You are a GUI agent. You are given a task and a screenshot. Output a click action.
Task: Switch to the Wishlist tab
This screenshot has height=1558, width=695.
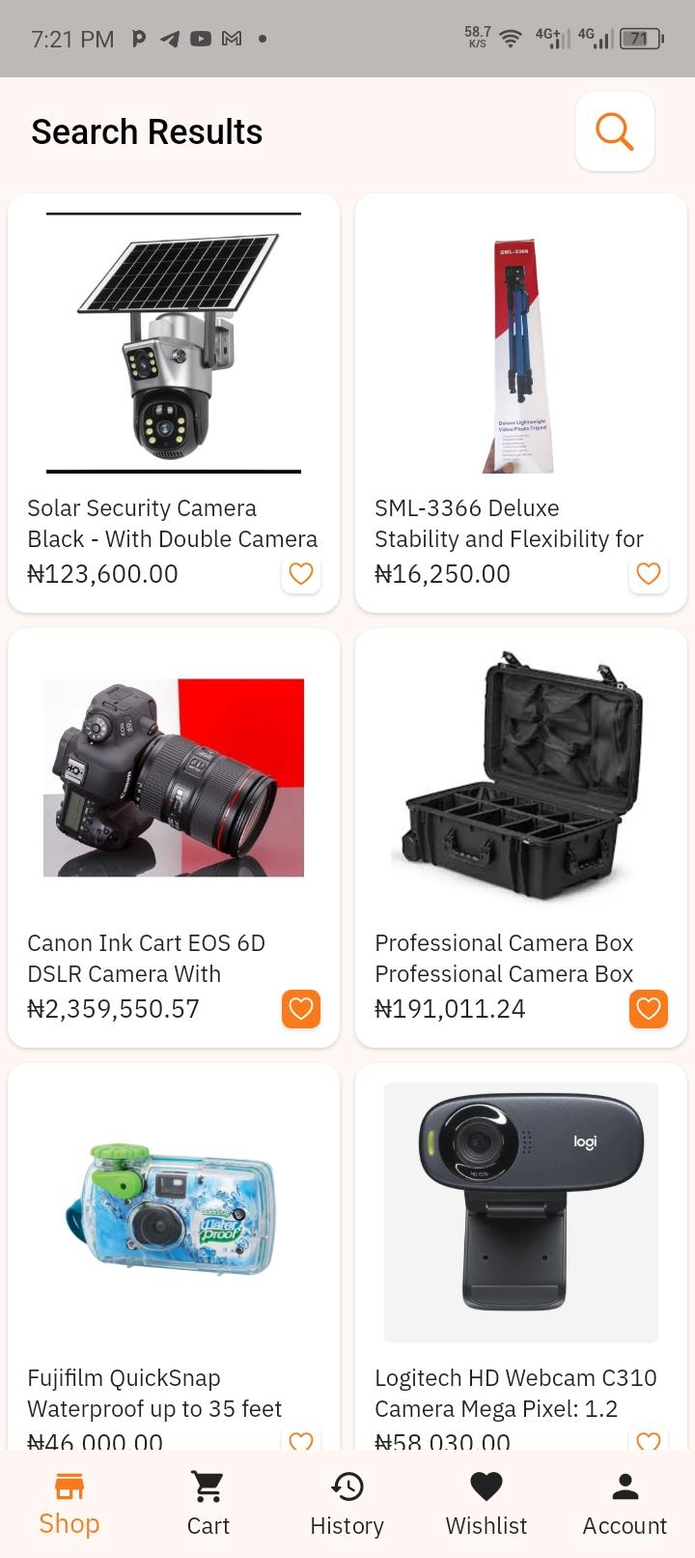point(486,1504)
